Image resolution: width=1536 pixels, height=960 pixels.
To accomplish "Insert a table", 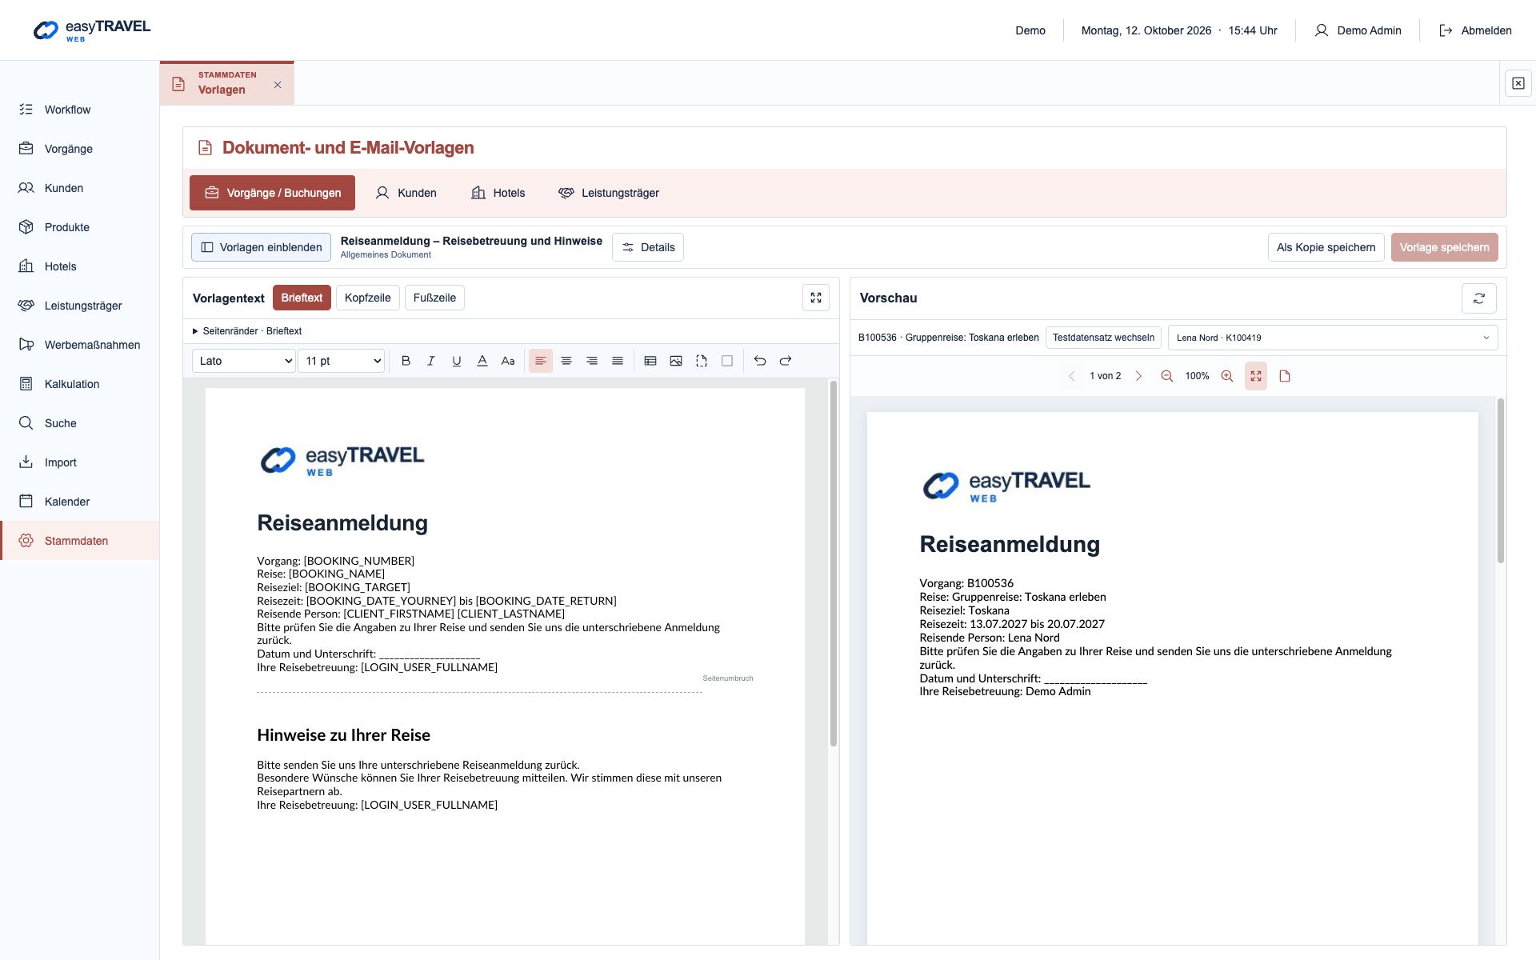I will coord(650,361).
